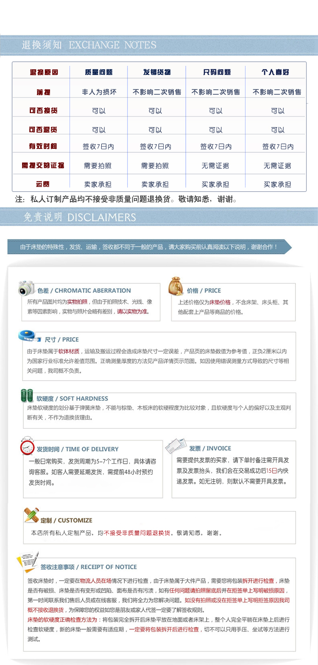Click the 尺码问题 column header
Screen dimensions: 318x665
(217, 72)
